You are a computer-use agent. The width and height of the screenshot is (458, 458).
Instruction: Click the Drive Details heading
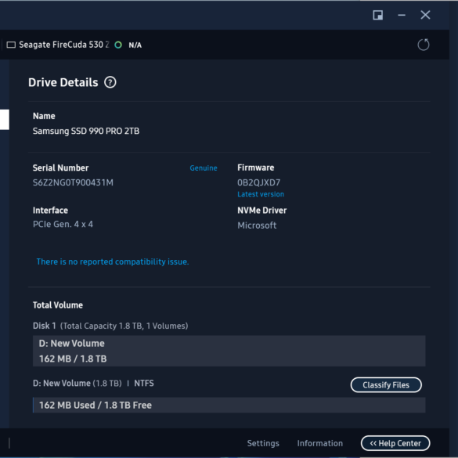tap(63, 83)
